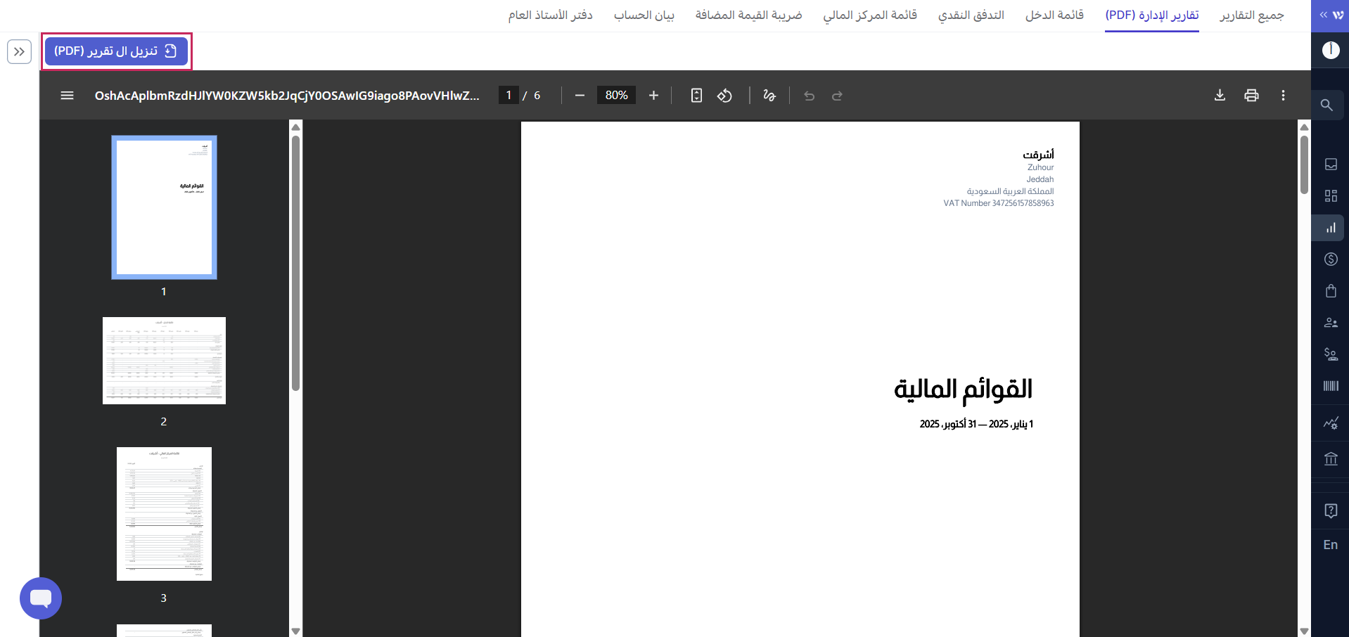Toggle the PDF thumbnail sidebar
This screenshot has height=637, width=1349.
68,96
